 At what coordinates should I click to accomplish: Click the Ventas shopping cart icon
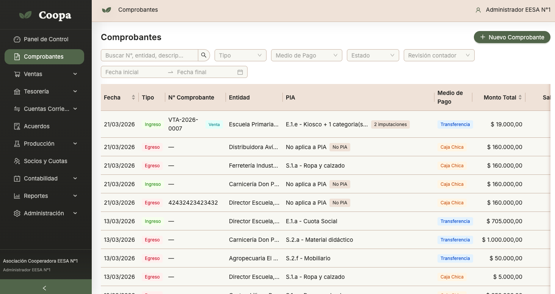(x=17, y=74)
